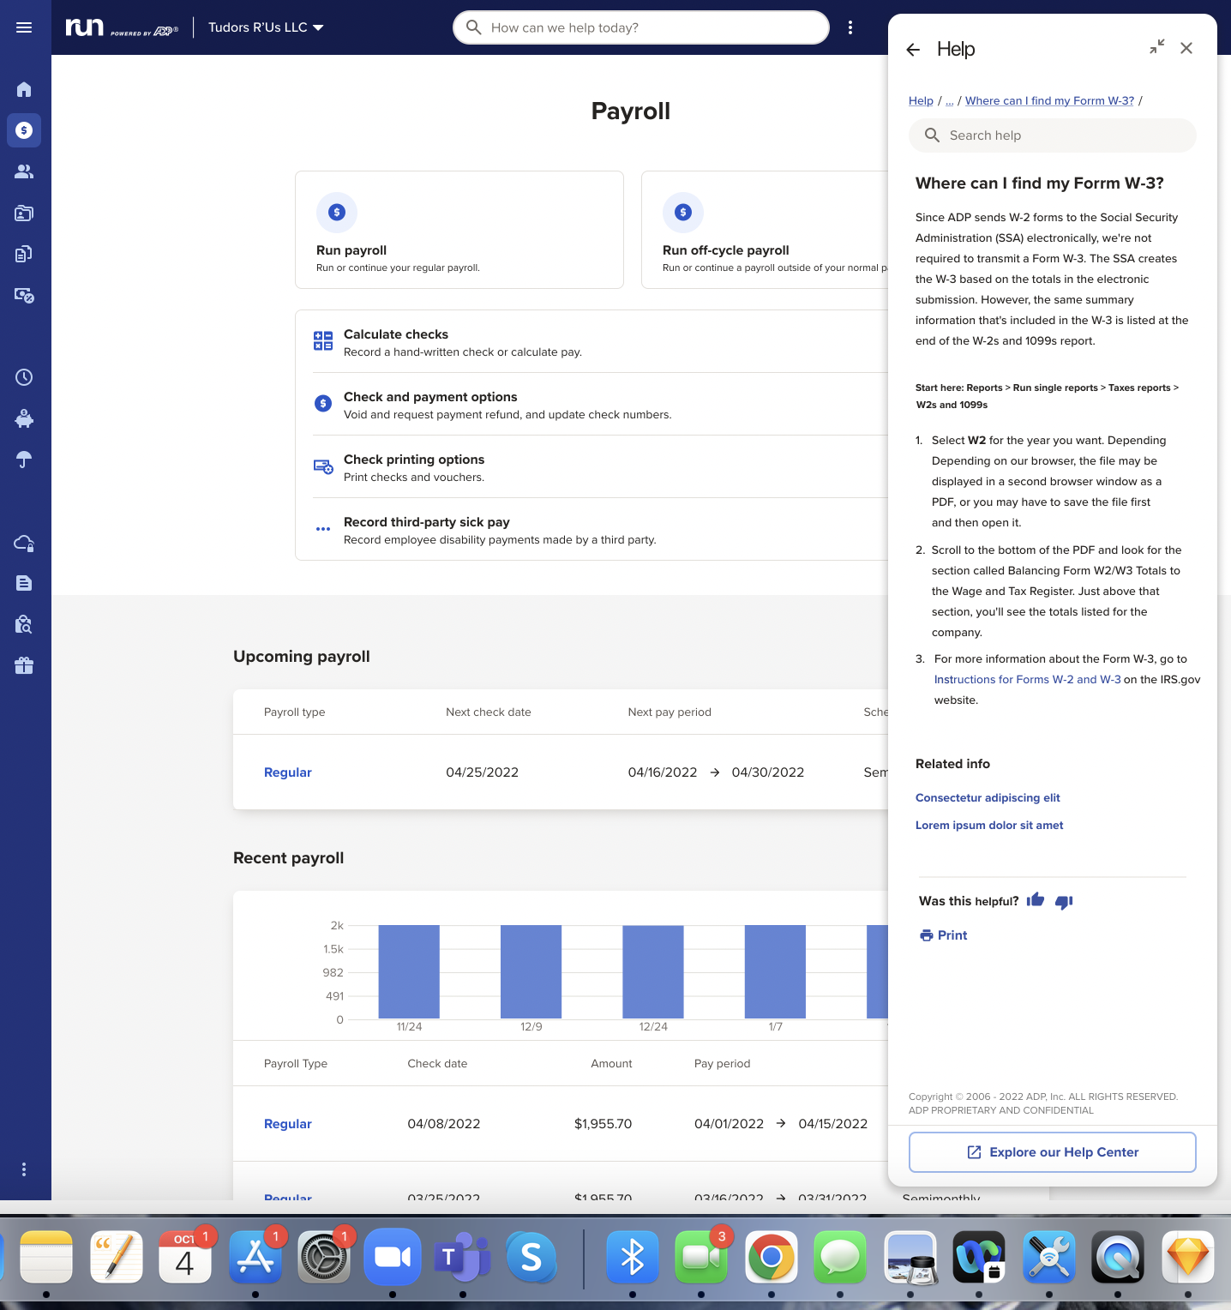Click the Pay period column header
1231x1310 pixels.
[722, 1063]
